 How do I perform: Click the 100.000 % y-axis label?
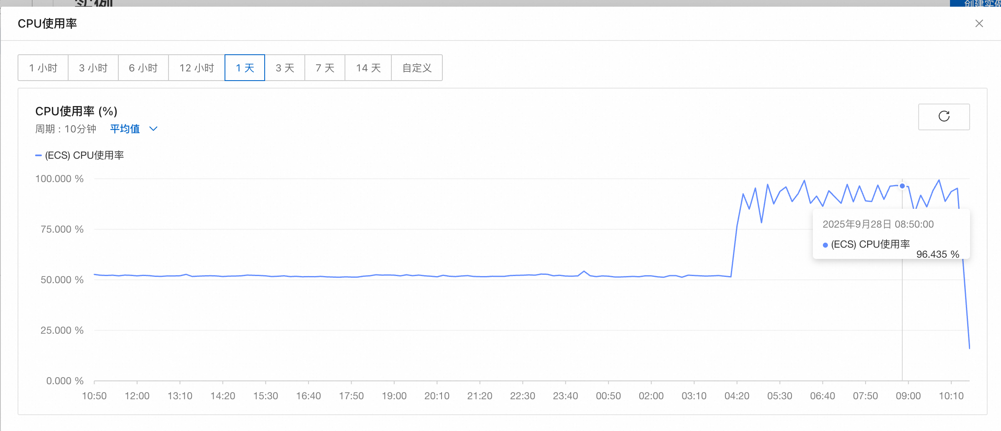click(59, 179)
